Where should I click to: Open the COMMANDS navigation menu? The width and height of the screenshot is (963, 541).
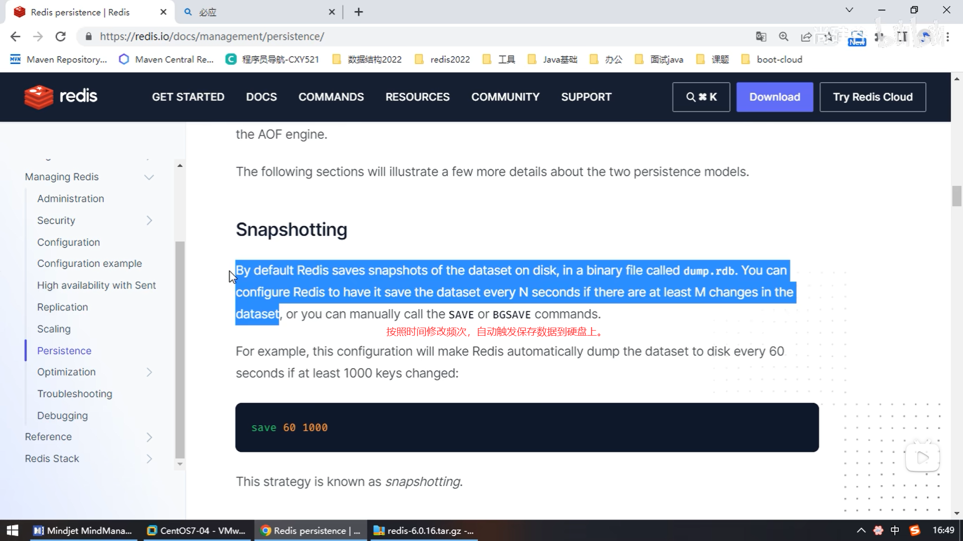331,97
